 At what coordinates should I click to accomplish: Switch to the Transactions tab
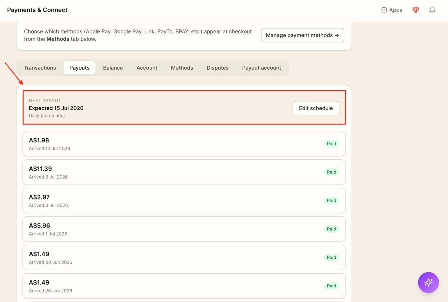(x=40, y=68)
